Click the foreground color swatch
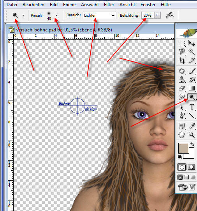The width and height of the screenshot is (197, 211). [x=183, y=148]
